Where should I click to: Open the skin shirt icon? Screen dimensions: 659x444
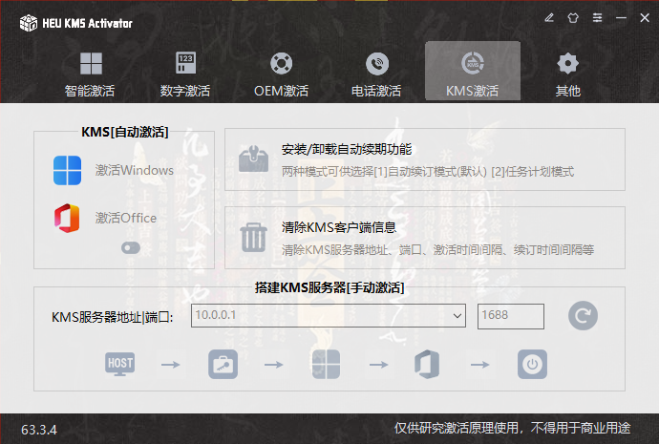[x=573, y=17]
